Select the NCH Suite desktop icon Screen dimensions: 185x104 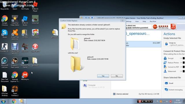coord(25,6)
